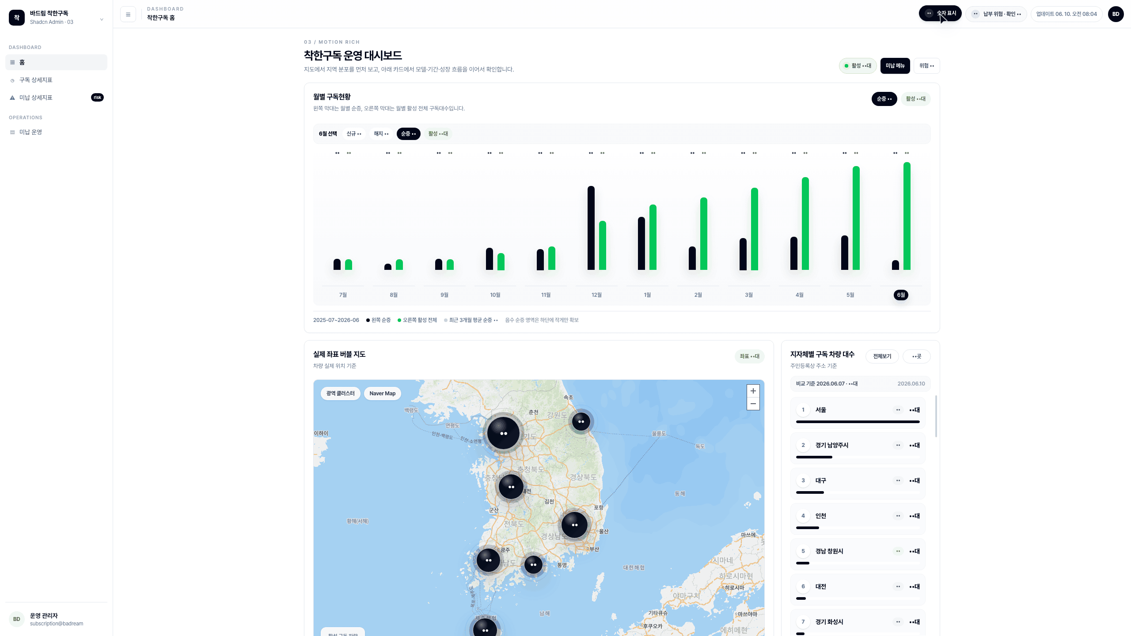Click the black 12월 net-increase bar

(x=591, y=228)
